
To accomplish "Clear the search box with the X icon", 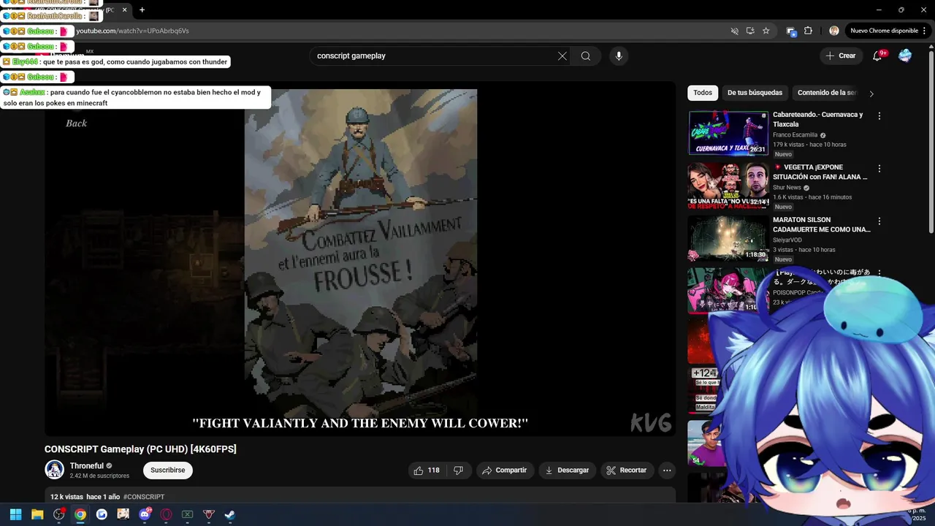I will tap(562, 56).
